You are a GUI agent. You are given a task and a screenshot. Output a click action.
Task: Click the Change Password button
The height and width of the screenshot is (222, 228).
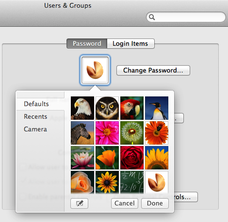153,70
